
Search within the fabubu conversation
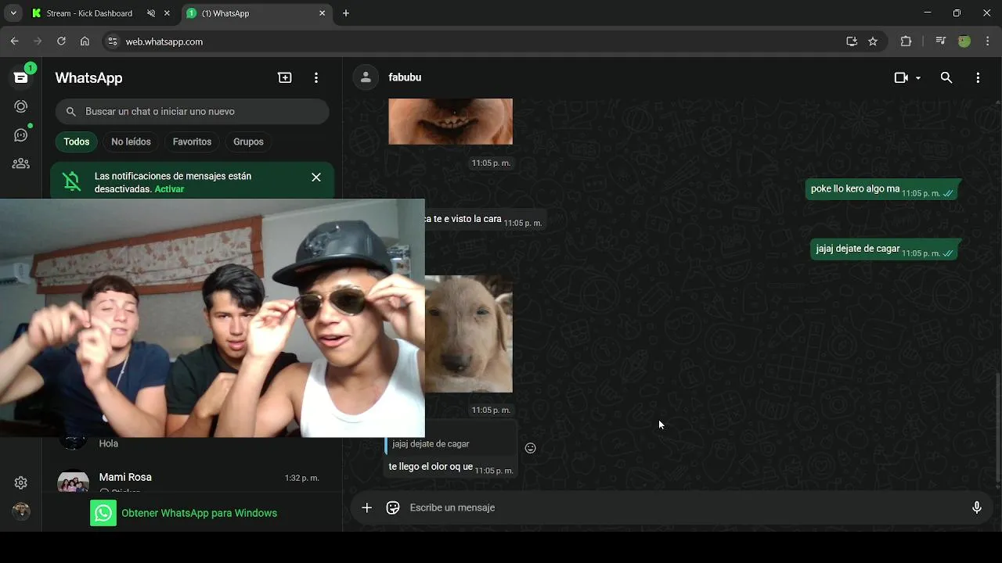pos(946,77)
